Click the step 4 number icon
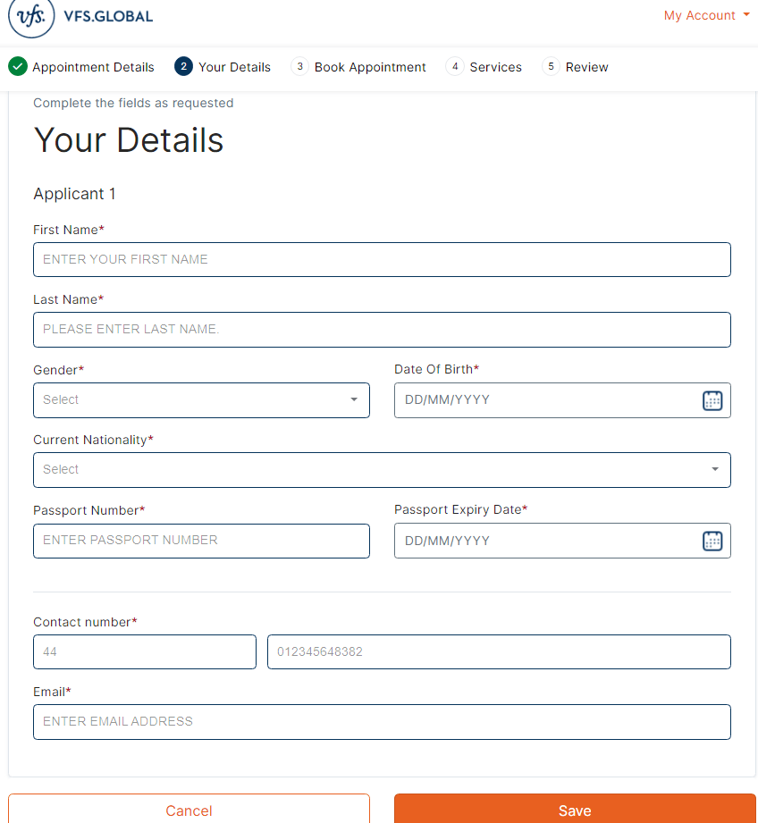758x823 pixels. 455,67
